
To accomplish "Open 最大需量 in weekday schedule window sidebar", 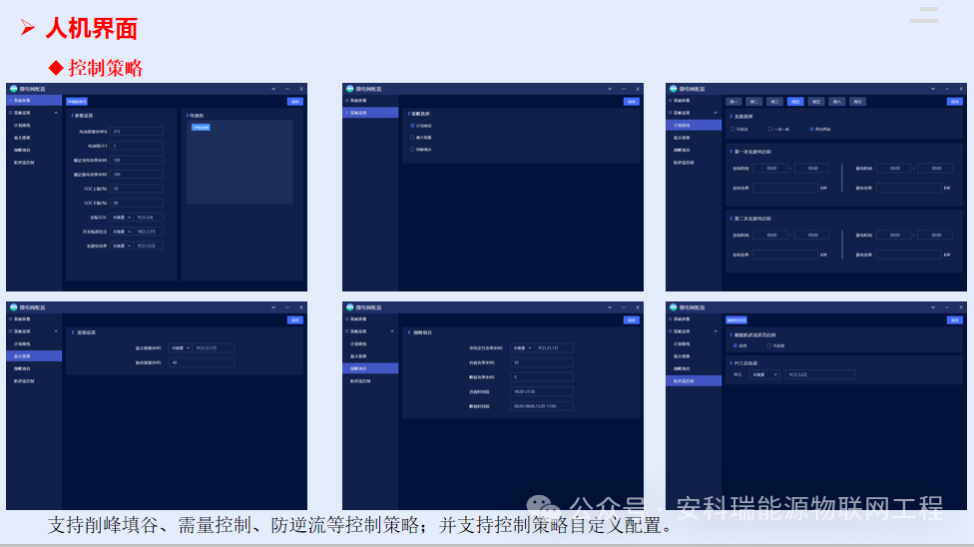I will click(682, 138).
